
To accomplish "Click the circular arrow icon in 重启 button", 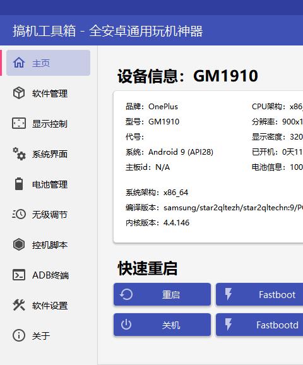I will point(126,294).
